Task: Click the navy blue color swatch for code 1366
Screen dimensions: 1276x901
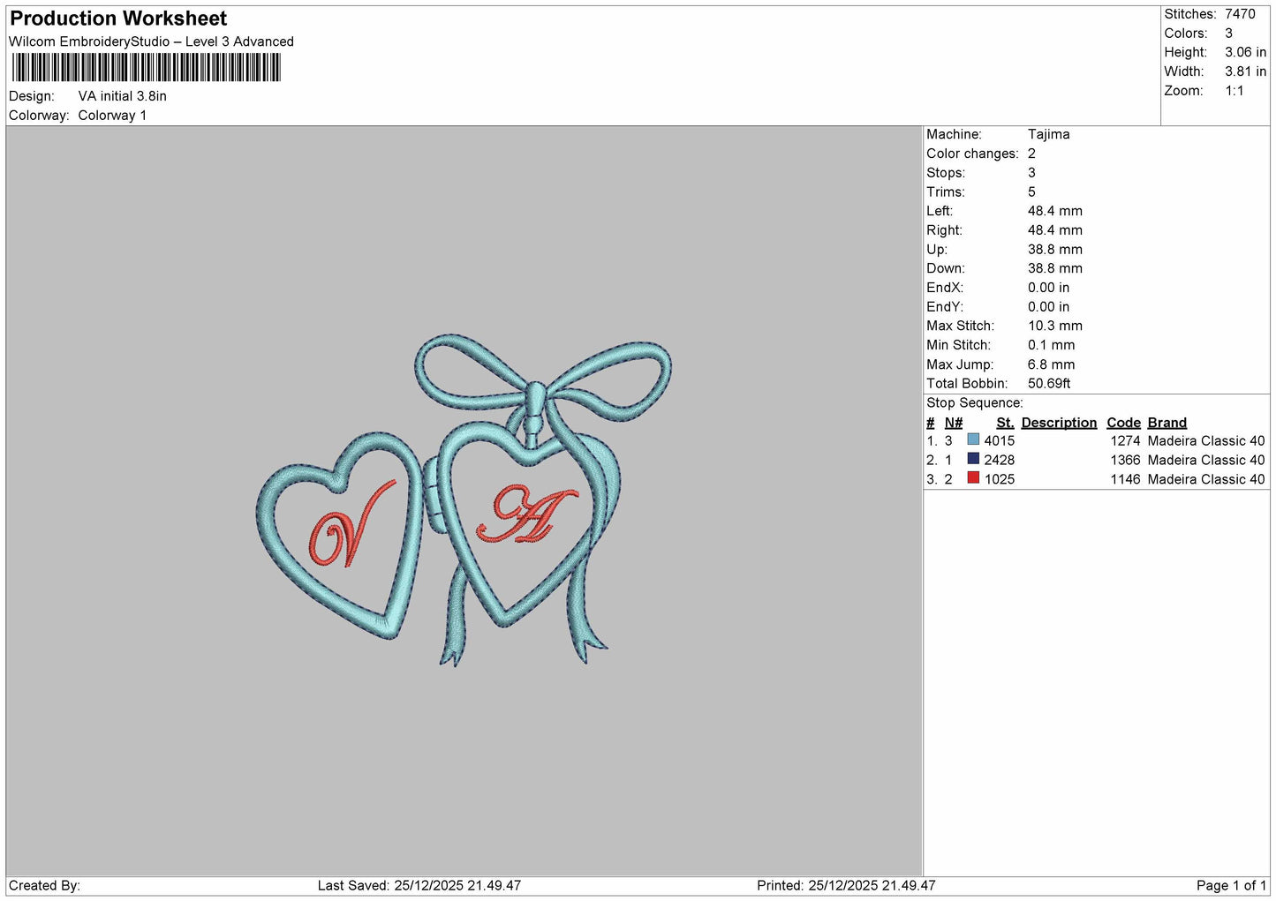Action: [x=973, y=459]
